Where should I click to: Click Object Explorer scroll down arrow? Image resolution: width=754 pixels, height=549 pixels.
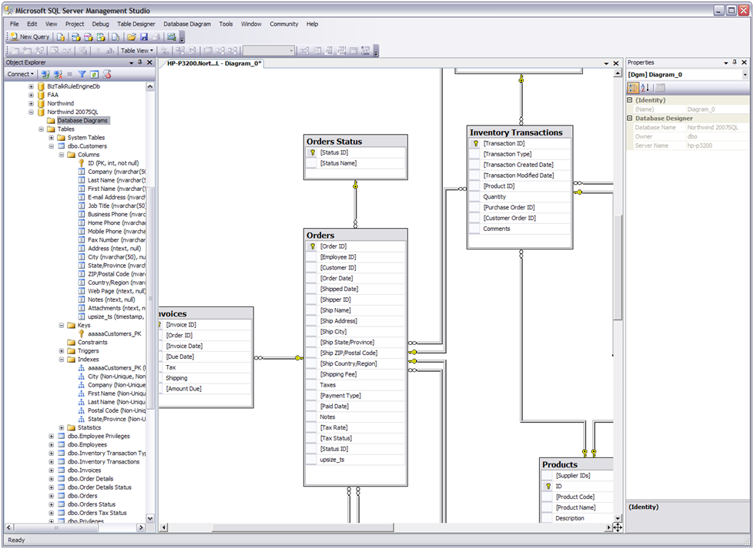tap(150, 518)
